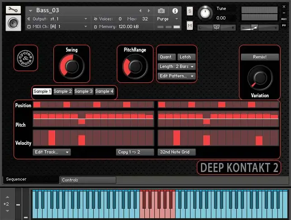Image resolution: width=291 pixels, height=220 pixels.
Task: Toggle the Latch button
Action: tap(186, 57)
